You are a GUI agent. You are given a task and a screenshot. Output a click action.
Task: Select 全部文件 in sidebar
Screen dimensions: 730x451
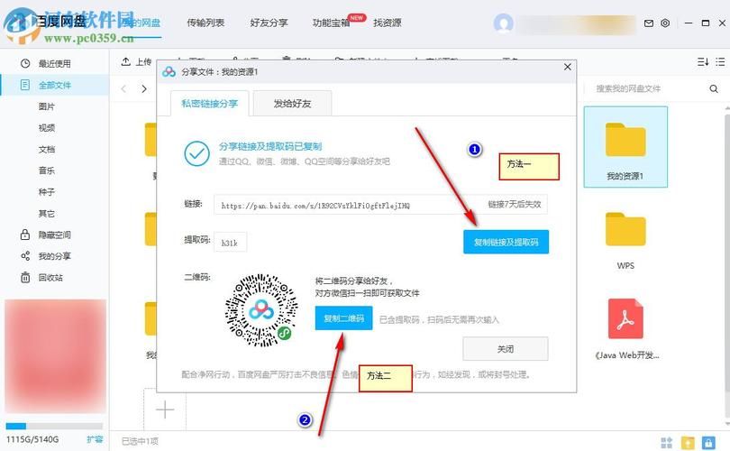54,86
